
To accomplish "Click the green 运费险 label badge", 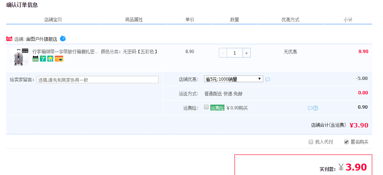I will (217, 108).
